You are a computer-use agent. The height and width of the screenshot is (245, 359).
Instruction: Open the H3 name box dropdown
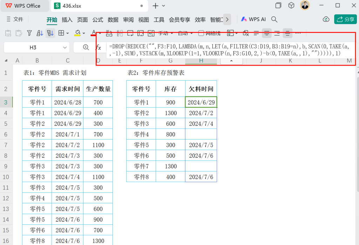click(x=65, y=48)
